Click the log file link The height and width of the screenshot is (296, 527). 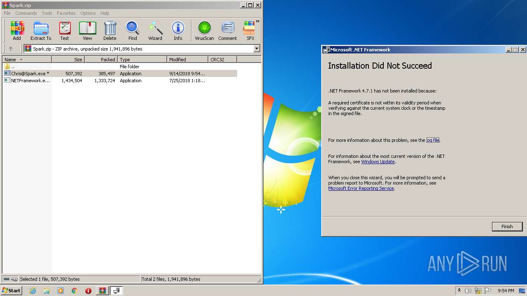tap(433, 140)
